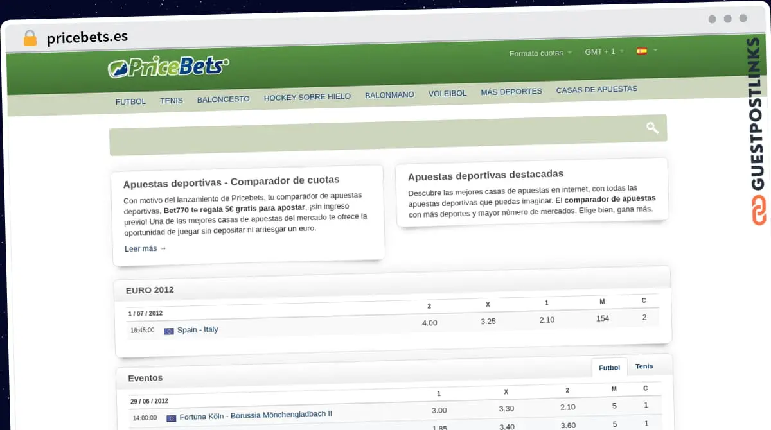Expand the GMT + 1 timezone selector
Screen dimensions: 771x430
coord(603,51)
